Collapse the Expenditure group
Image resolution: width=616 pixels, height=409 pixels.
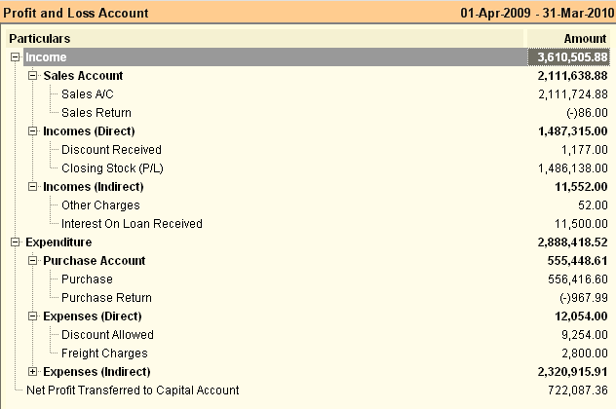15,242
